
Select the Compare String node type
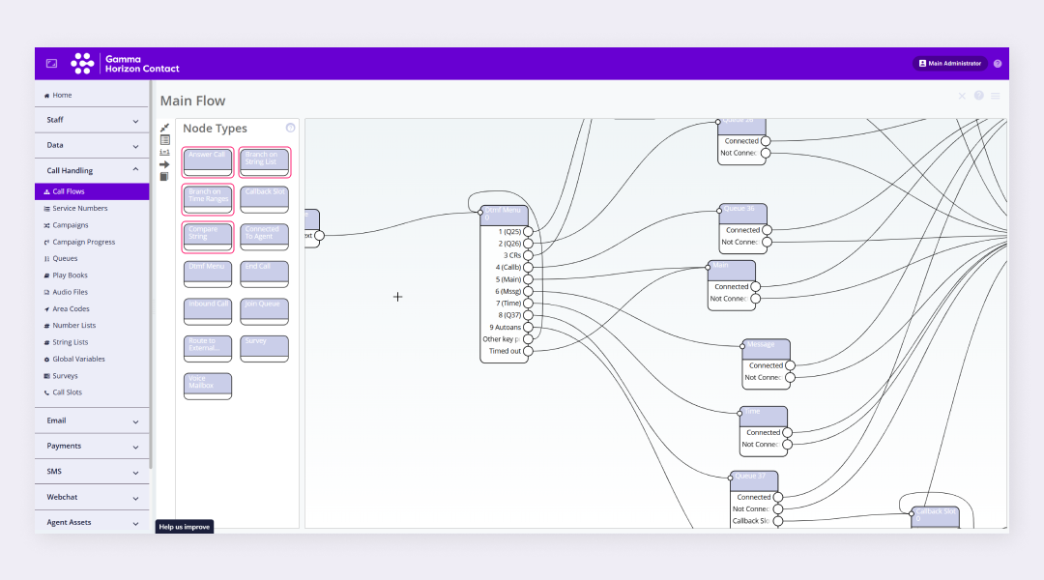tap(208, 237)
